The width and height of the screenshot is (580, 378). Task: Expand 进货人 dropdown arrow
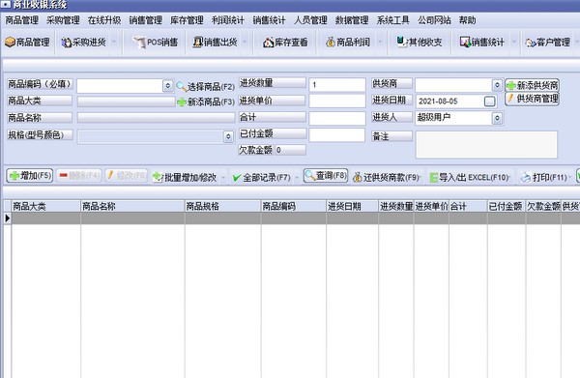[497, 118]
